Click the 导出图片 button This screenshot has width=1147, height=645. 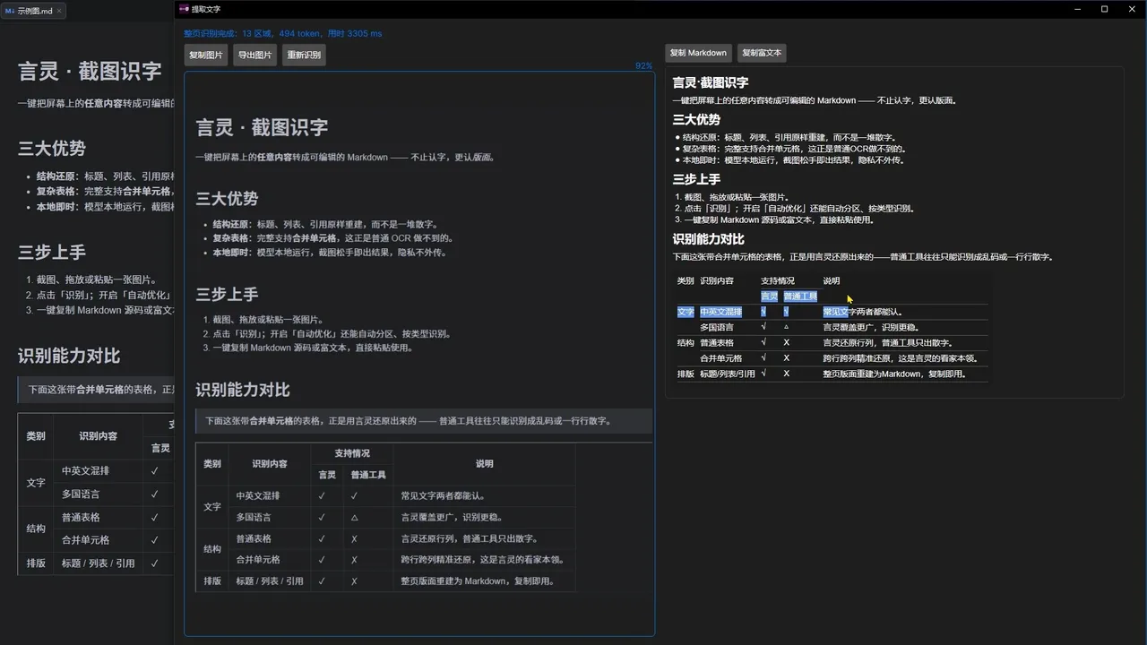tap(254, 55)
